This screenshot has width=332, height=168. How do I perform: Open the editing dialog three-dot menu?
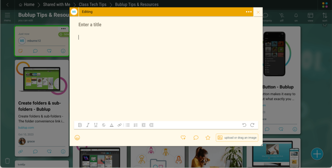[x=249, y=12]
